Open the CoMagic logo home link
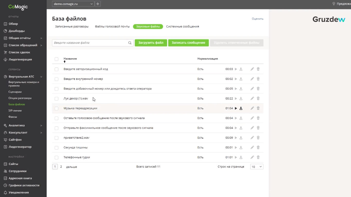351x197 pixels. point(18,7)
